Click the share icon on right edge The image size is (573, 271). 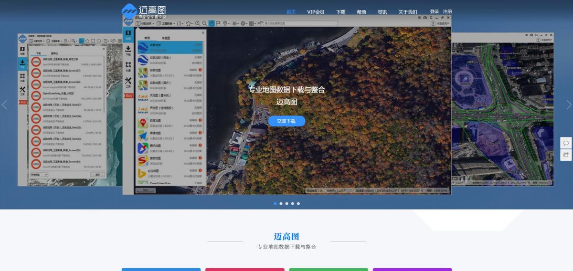[566, 155]
